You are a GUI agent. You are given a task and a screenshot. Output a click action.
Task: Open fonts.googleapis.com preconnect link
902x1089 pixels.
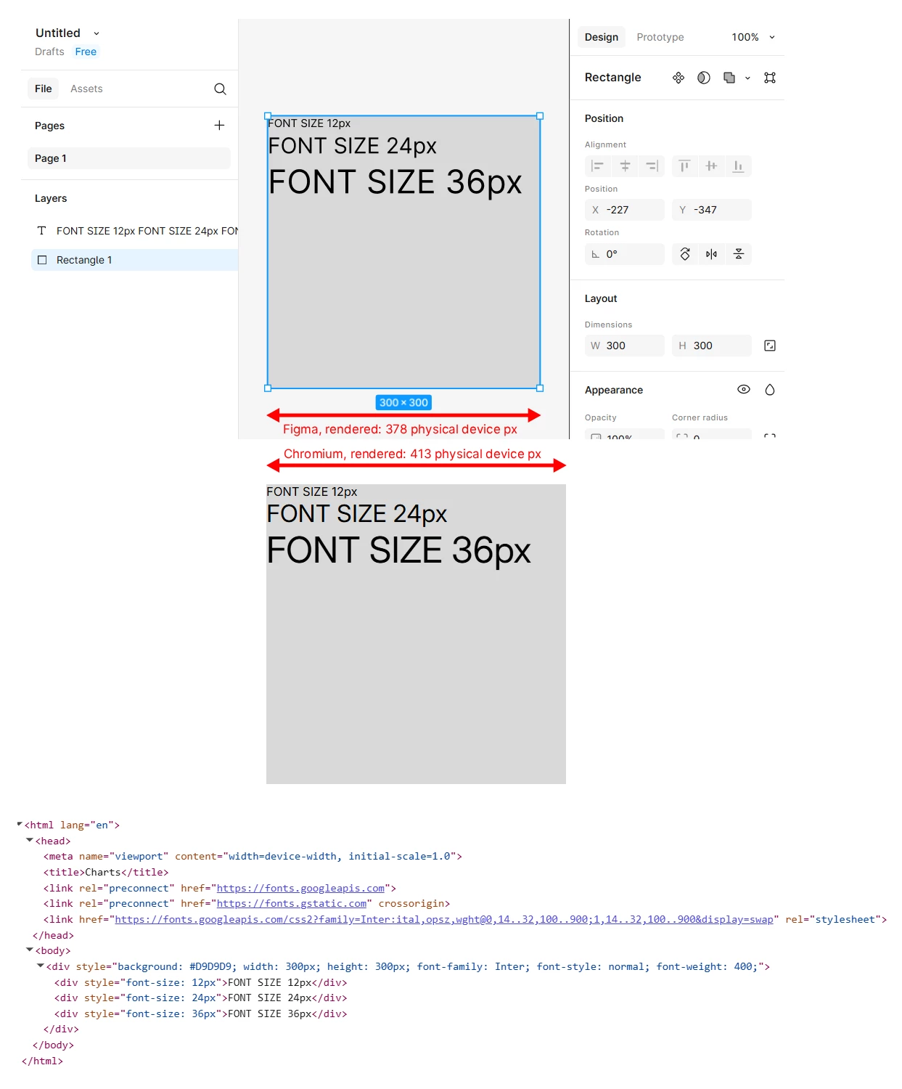tap(300, 888)
